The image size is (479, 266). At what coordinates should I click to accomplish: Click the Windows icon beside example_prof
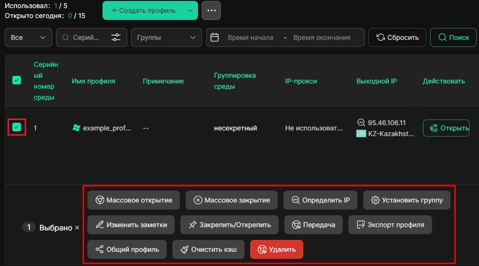[x=76, y=128]
